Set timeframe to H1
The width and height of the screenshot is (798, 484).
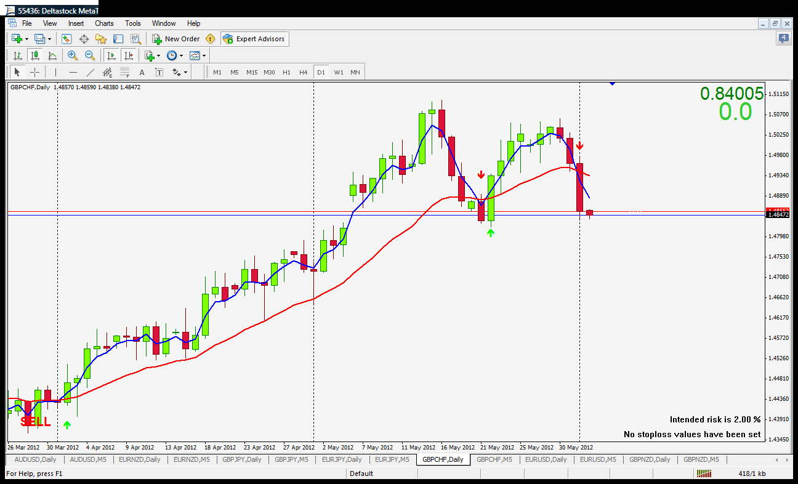[x=286, y=72]
